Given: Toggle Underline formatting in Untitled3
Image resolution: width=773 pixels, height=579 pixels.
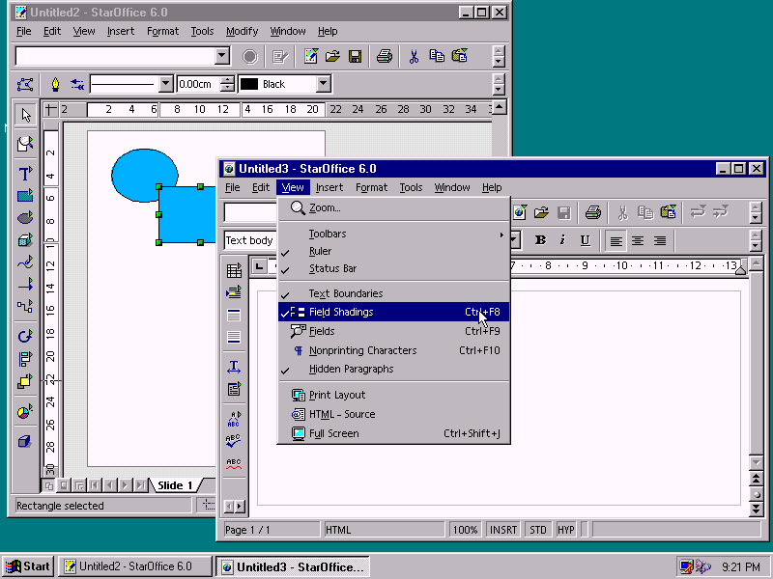Looking at the screenshot, I should 585,240.
